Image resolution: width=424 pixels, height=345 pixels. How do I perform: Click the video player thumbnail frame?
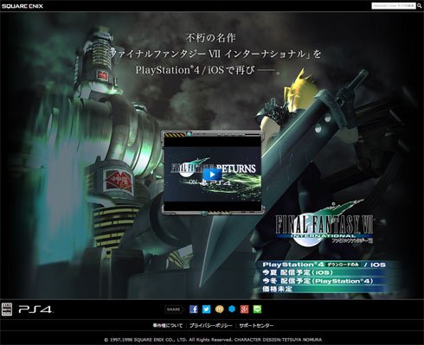pos(212,173)
